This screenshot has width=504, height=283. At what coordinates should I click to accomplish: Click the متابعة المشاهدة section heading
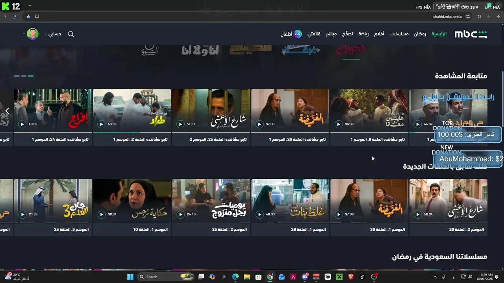point(461,76)
